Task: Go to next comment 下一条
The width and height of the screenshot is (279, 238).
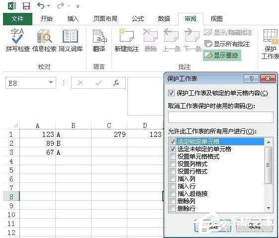Action: [192, 40]
